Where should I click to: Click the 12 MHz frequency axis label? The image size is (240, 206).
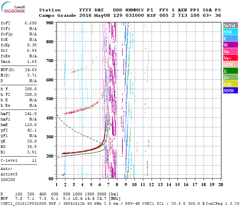click(x=152, y=185)
